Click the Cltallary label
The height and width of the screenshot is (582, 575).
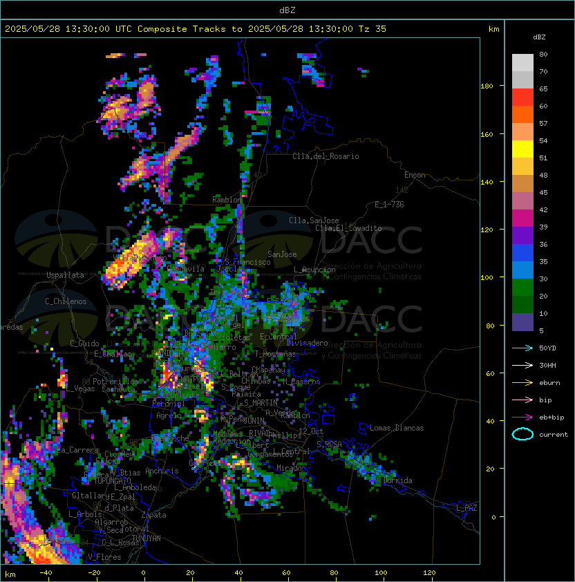(x=91, y=496)
